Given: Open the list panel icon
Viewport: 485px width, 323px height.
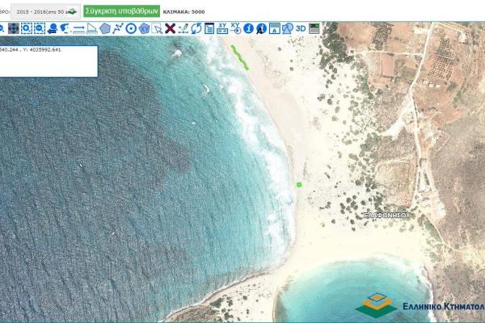Looking at the screenshot, I should pos(209,28).
